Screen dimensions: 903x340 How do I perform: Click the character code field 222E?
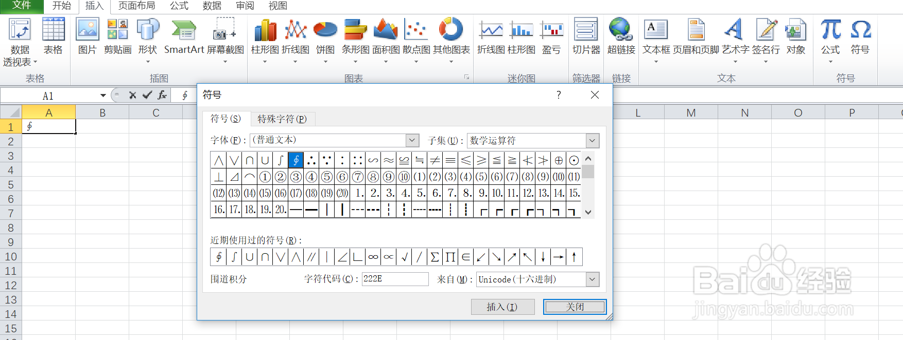coord(395,279)
